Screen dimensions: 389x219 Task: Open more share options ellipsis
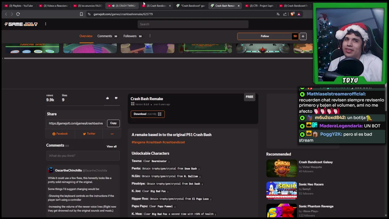point(112,134)
